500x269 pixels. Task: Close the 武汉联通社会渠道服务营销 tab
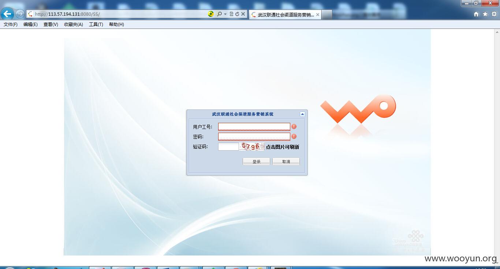click(317, 15)
